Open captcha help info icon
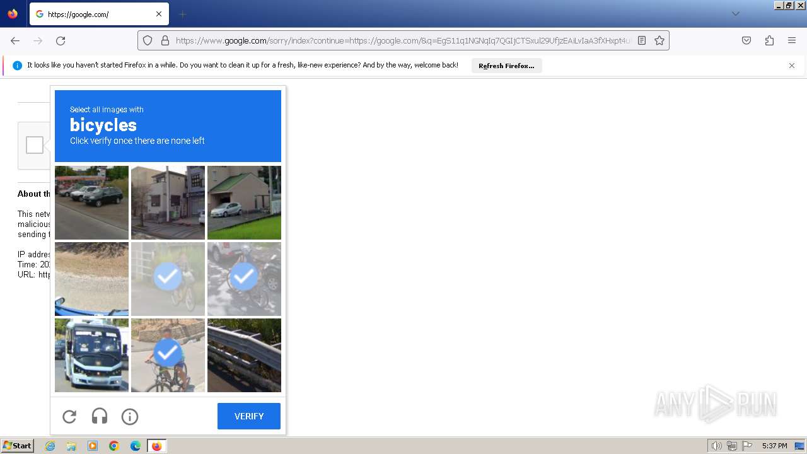Screen dimensions: 807x454 tap(130, 416)
